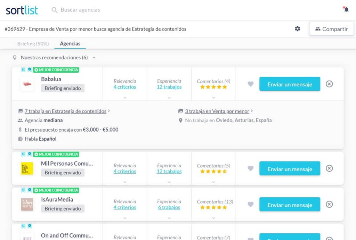This screenshot has height=240, width=356.
Task: Favorite IsAuraMedia with the heart icon
Action: (250, 204)
